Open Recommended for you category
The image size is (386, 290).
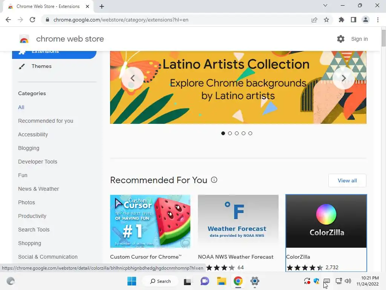click(x=46, y=121)
